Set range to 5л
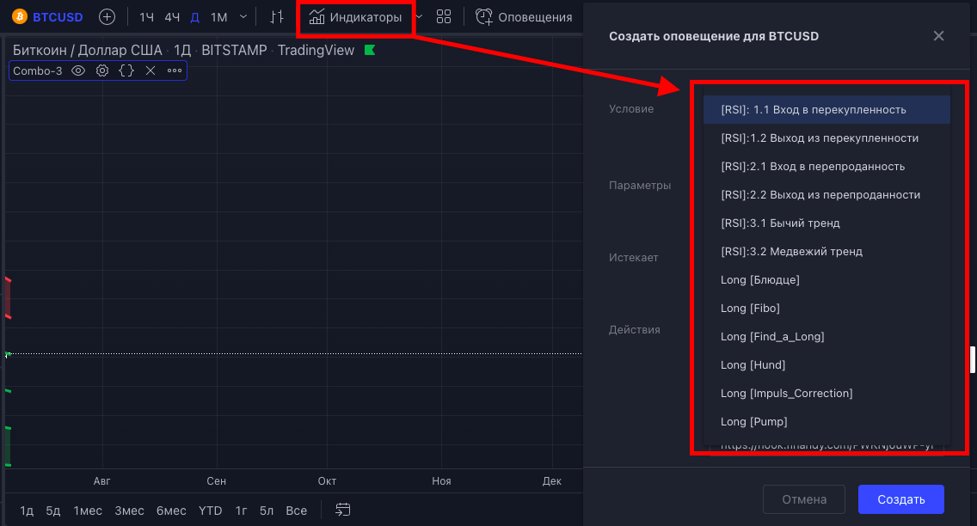This screenshot has height=526, width=977. 267,511
